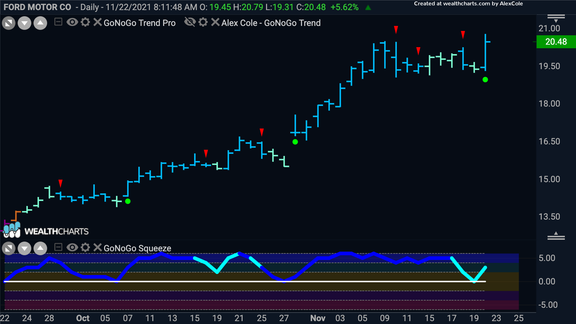Click the -5.00 Squeeze axis label
This screenshot has width=576, height=324.
[x=548, y=305]
